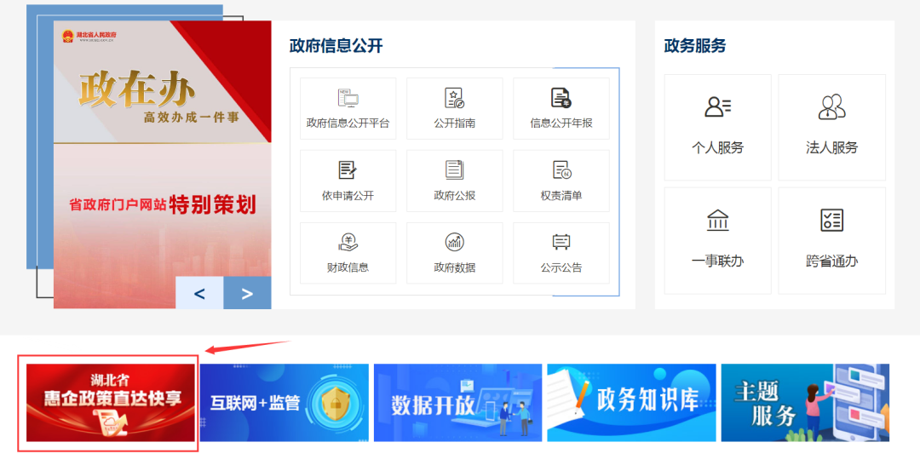Click the 公开指南 icon
This screenshot has height=471, width=920.
coord(454,98)
